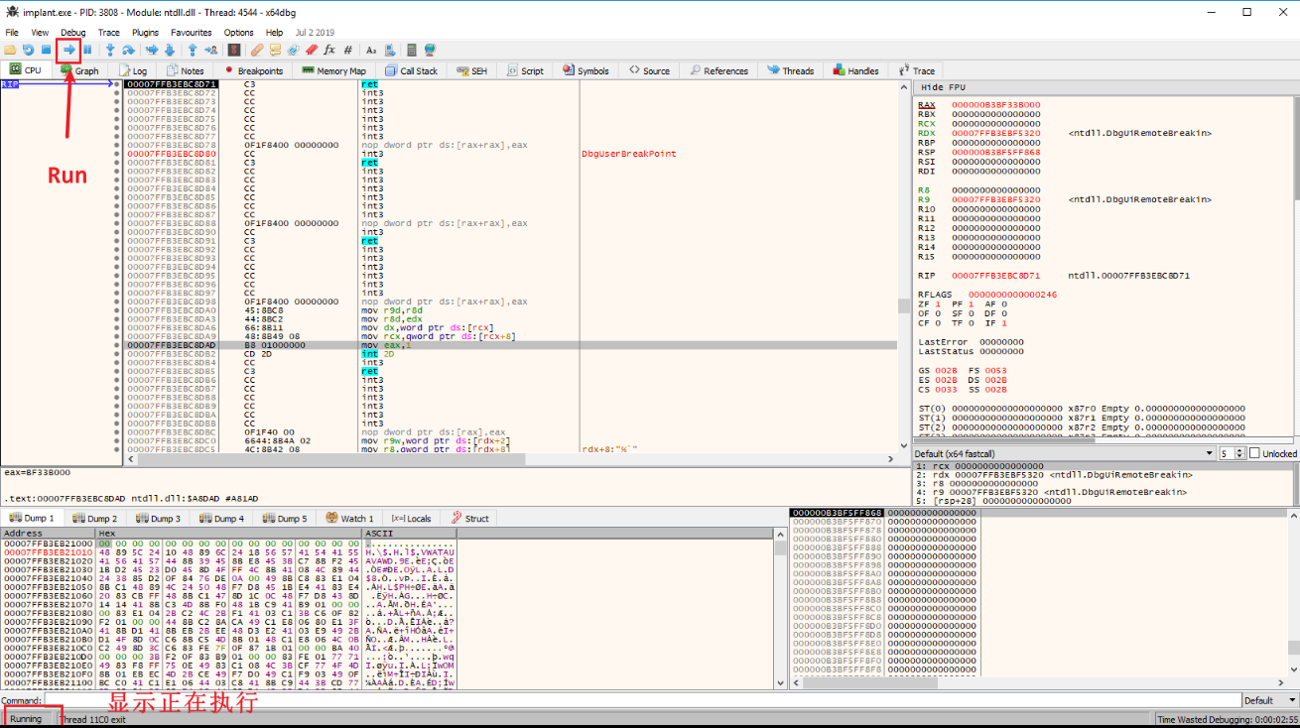Switch to the Symbols tab
Viewport: 1300px width, 728px height.
click(x=585, y=70)
